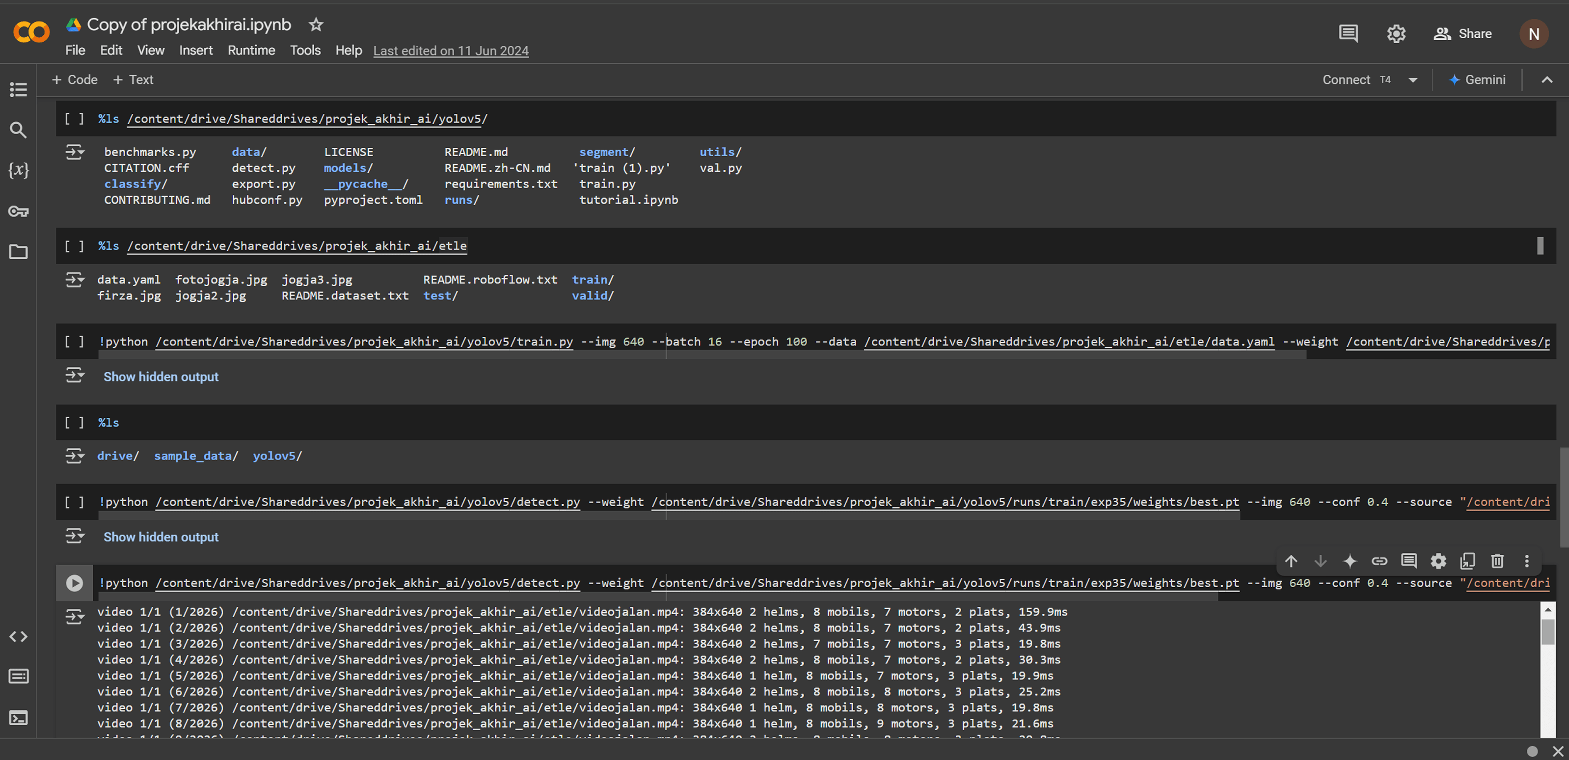The width and height of the screenshot is (1569, 760).
Task: Open command palette sidebar icon
Action: (x=18, y=677)
